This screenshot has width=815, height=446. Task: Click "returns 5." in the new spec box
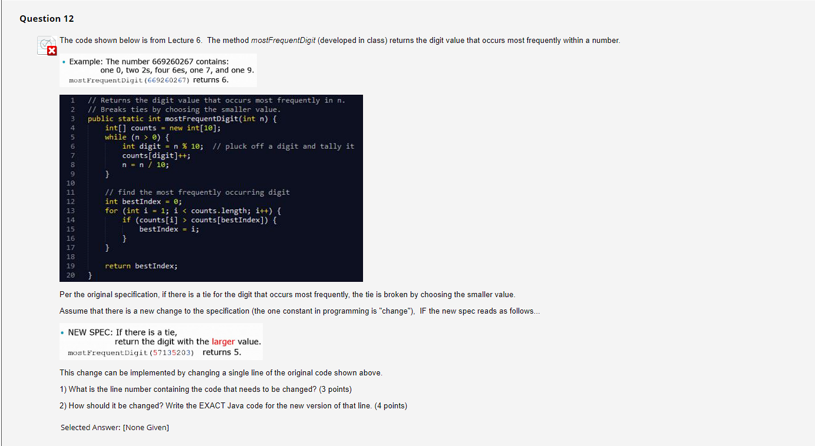[222, 352]
